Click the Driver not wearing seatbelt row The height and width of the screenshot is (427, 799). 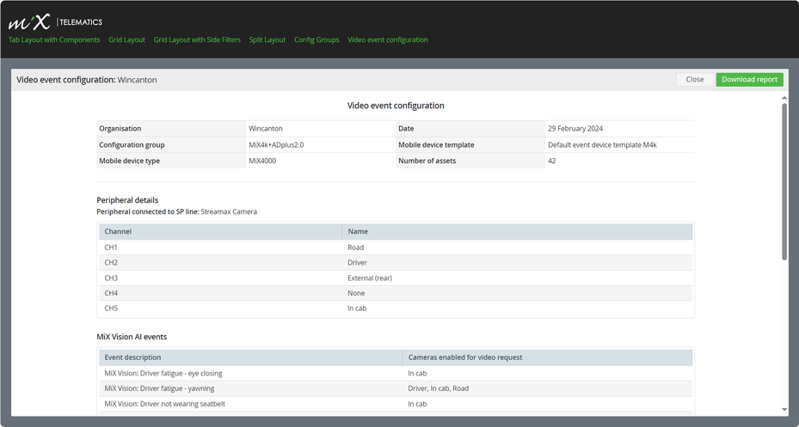[x=396, y=404]
